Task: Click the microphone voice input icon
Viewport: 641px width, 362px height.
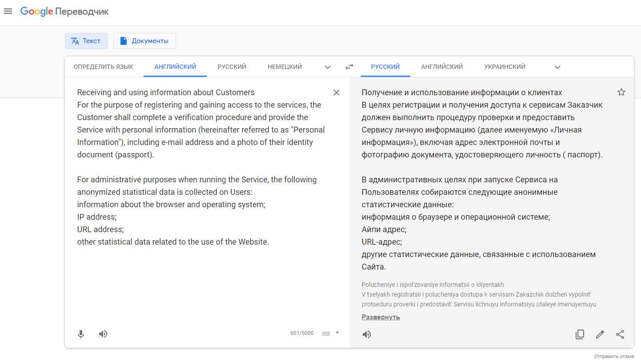Action: coord(81,334)
